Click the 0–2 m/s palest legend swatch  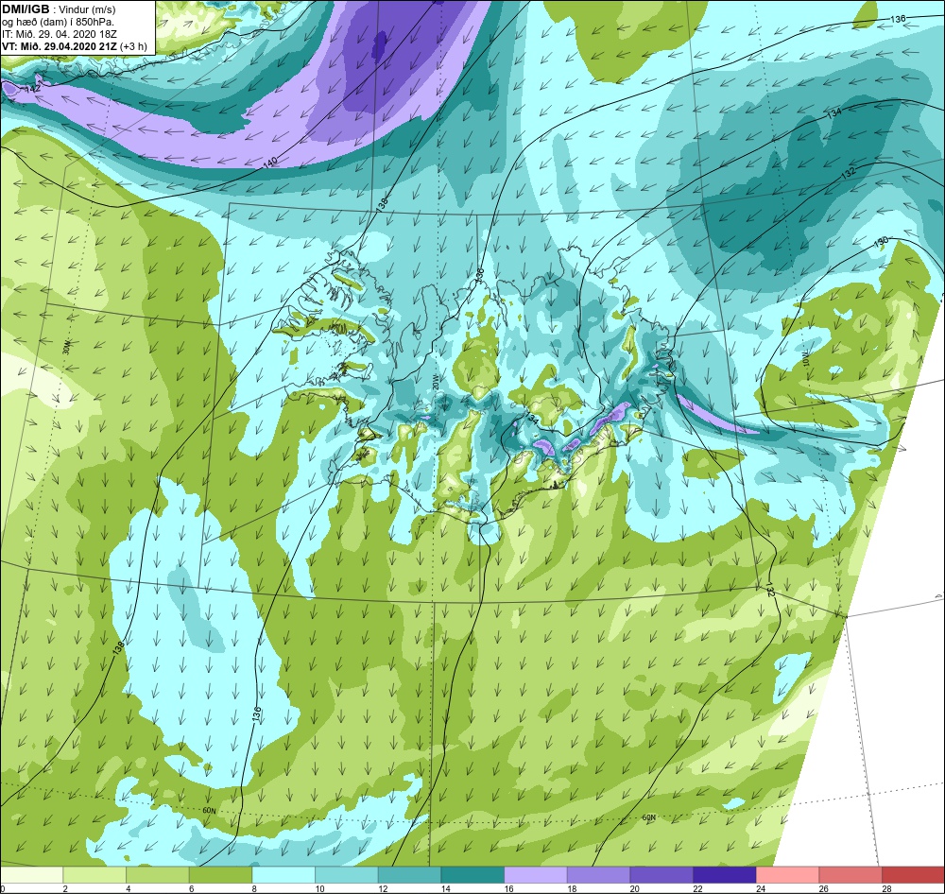coord(31,874)
